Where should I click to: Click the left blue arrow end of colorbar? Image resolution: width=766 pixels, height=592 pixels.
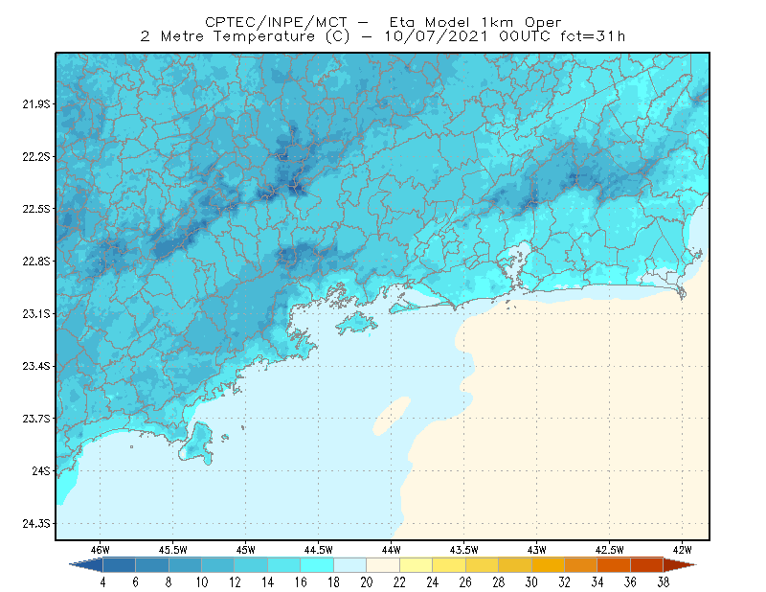pos(86,565)
